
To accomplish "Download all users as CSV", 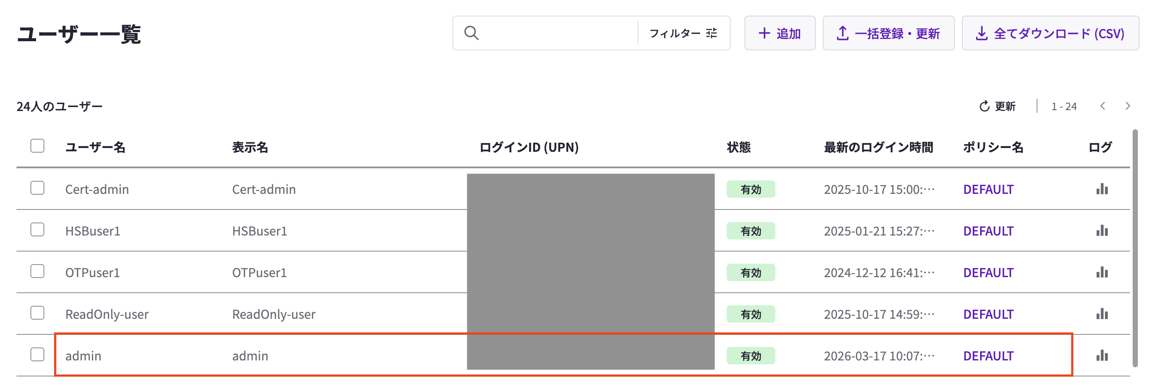I will tap(1050, 33).
